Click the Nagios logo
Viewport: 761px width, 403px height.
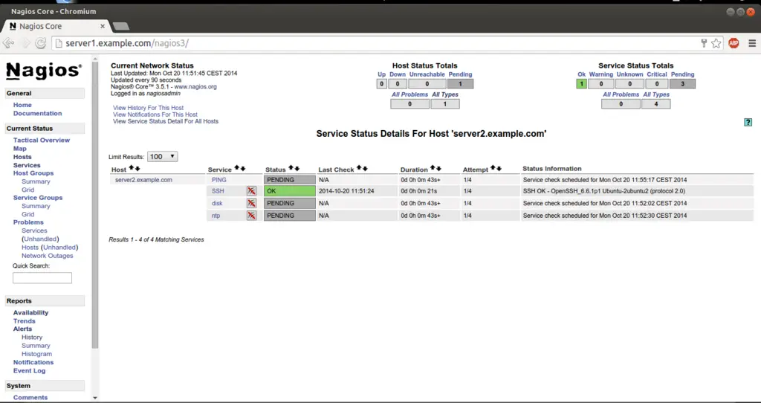[x=44, y=71]
